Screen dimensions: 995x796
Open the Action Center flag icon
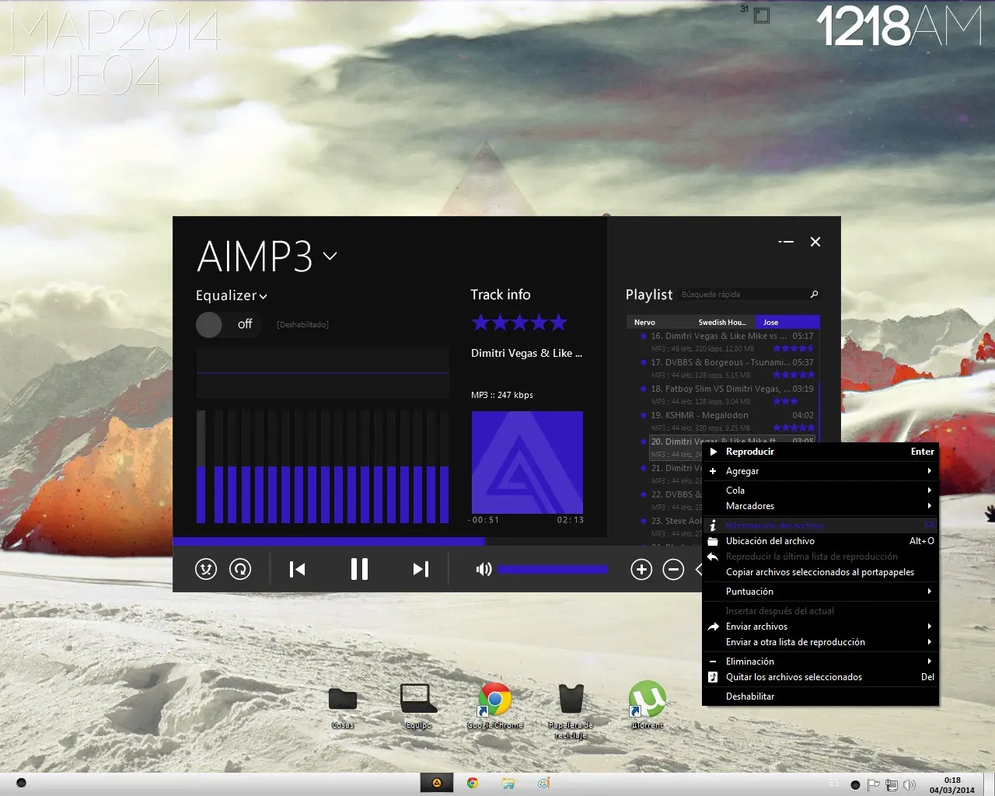click(x=873, y=785)
